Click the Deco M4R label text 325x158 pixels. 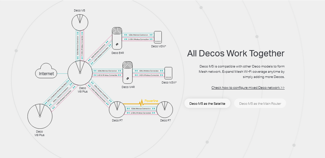(x=128, y=87)
